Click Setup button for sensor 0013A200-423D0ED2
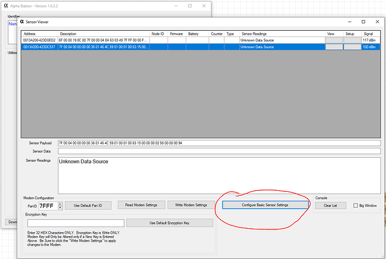The image size is (386, 259). pyautogui.click(x=352, y=40)
